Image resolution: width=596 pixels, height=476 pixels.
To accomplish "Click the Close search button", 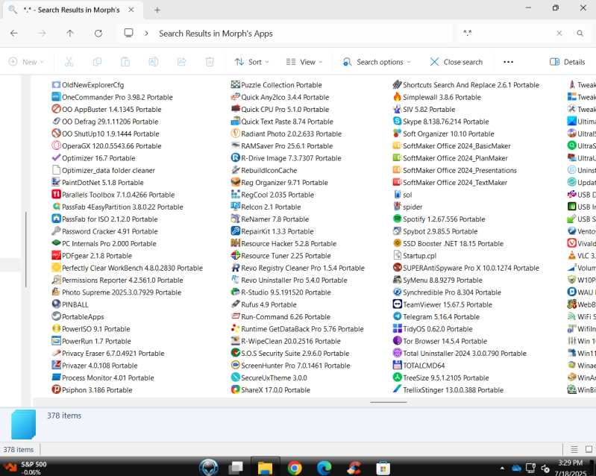I will pos(456,62).
